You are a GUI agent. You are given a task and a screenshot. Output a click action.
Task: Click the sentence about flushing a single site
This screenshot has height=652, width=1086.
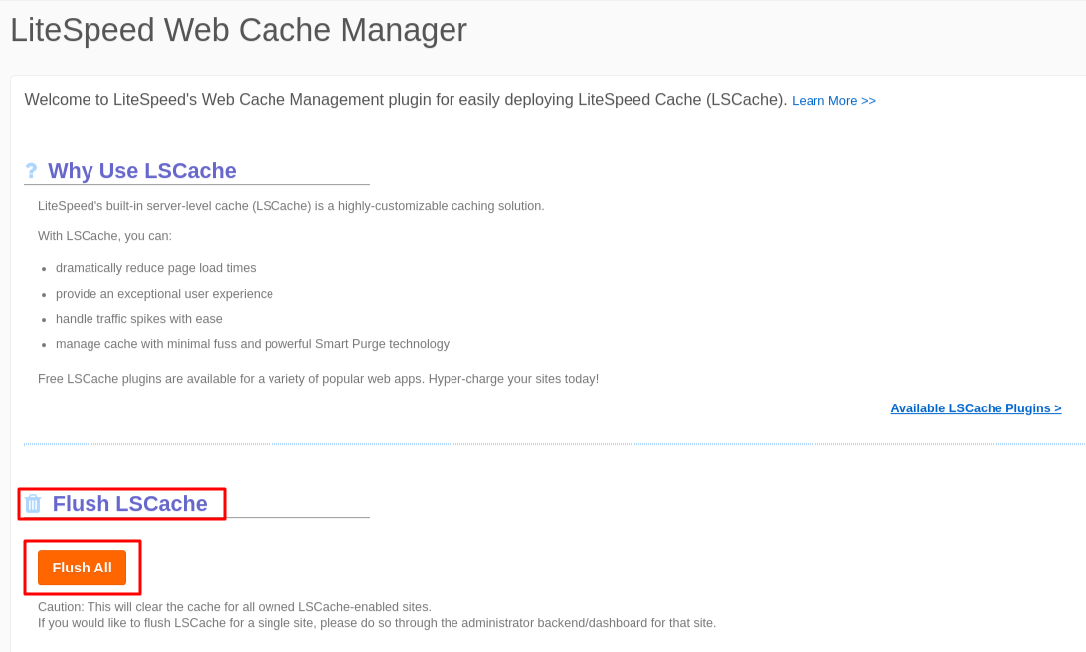pyautogui.click(x=377, y=623)
